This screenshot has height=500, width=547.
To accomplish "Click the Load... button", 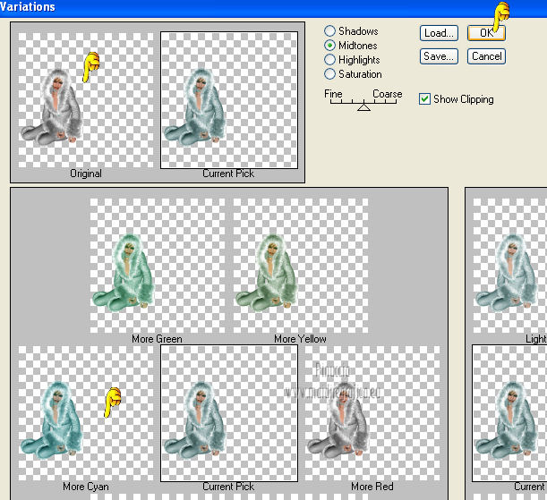I will pos(439,33).
